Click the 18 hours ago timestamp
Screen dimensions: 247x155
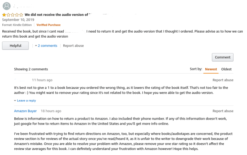[x=51, y=111]
